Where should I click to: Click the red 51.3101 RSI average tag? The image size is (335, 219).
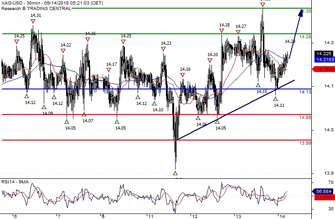click(x=325, y=197)
